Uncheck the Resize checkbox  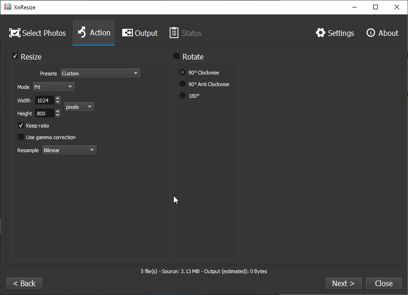[15, 56]
